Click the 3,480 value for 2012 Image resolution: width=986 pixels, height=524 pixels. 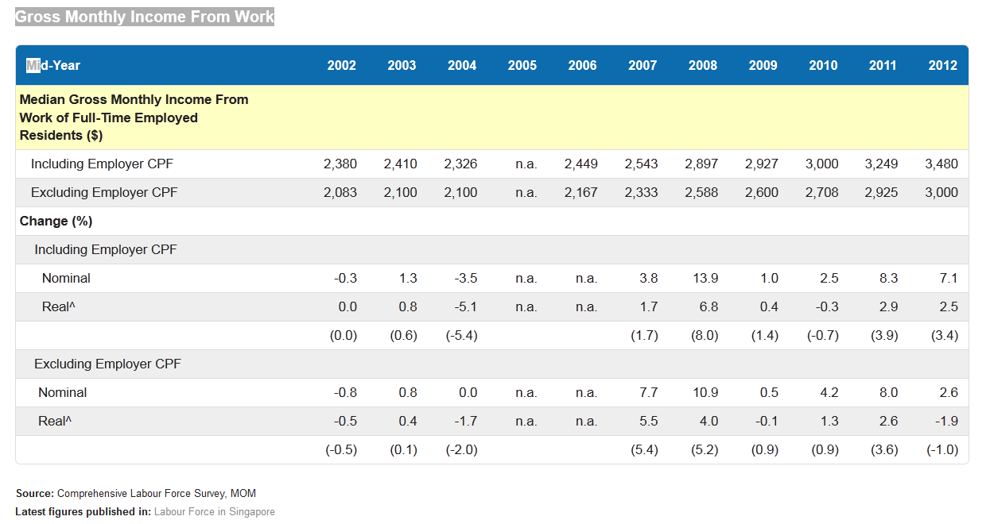pyautogui.click(x=941, y=164)
